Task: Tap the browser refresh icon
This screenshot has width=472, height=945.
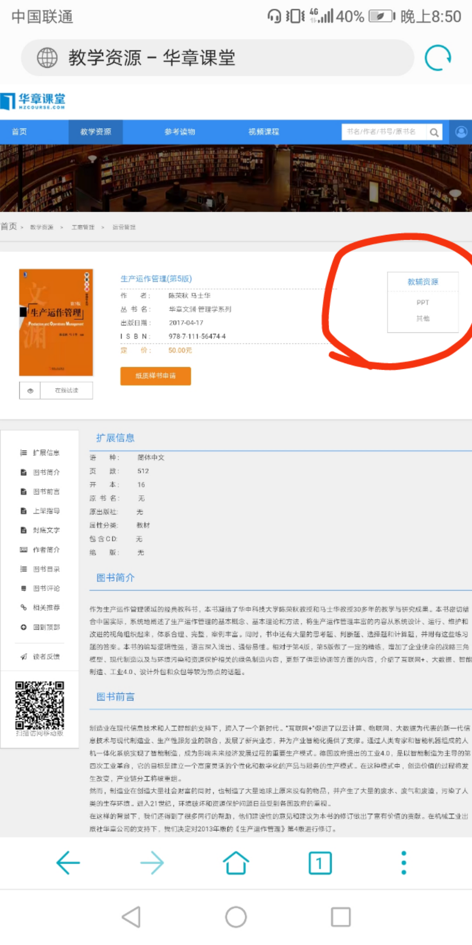Action: coord(437,58)
